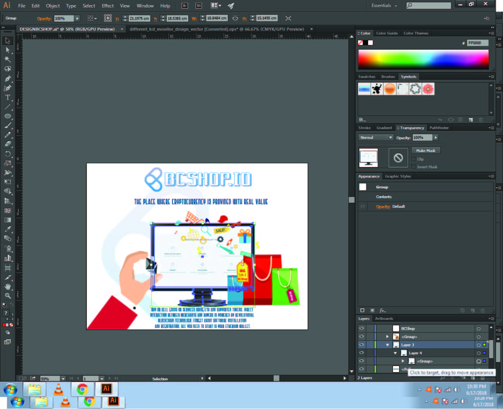Select the Magic Wand tool
Screen dimensions: 503x409
click(x=8, y=59)
